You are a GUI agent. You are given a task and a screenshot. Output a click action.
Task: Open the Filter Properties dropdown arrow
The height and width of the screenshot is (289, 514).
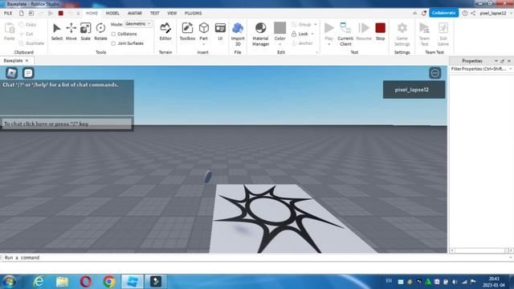pyautogui.click(x=511, y=69)
